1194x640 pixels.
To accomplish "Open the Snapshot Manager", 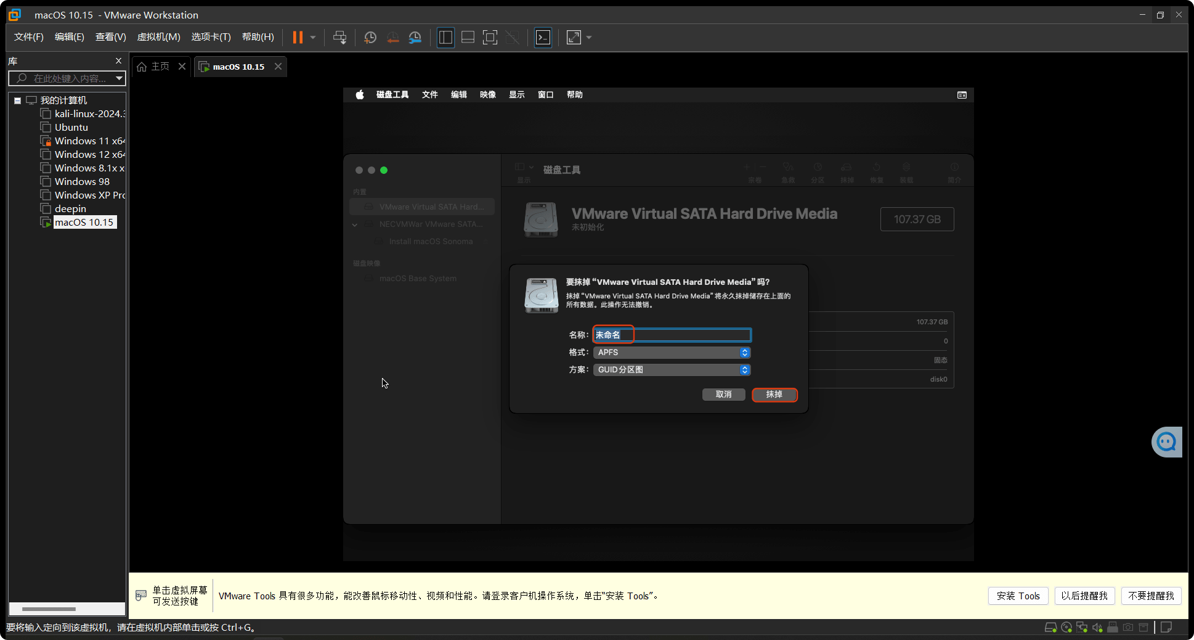I will coord(415,37).
